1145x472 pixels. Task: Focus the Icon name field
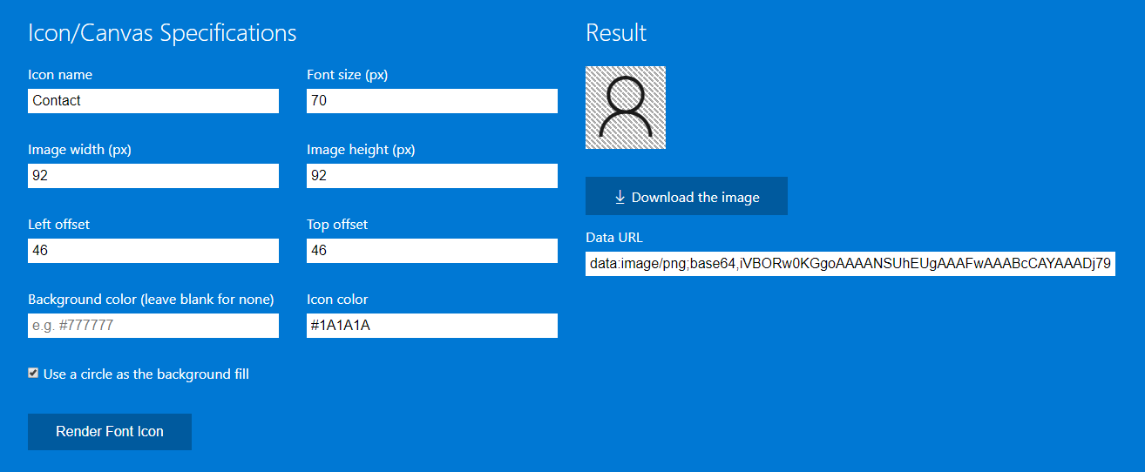pos(153,101)
